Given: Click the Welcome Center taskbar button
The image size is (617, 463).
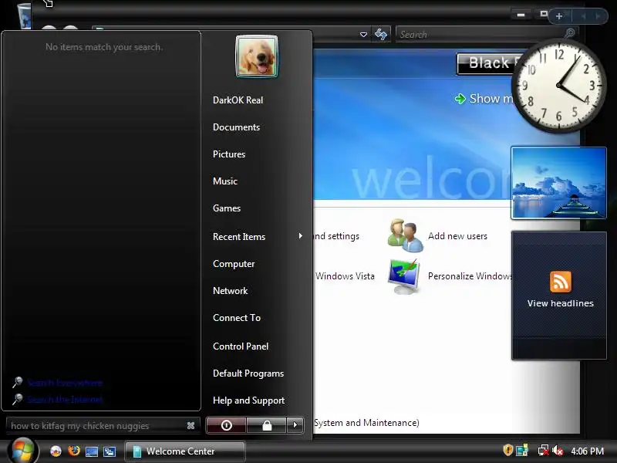Looking at the screenshot, I should click(185, 451).
